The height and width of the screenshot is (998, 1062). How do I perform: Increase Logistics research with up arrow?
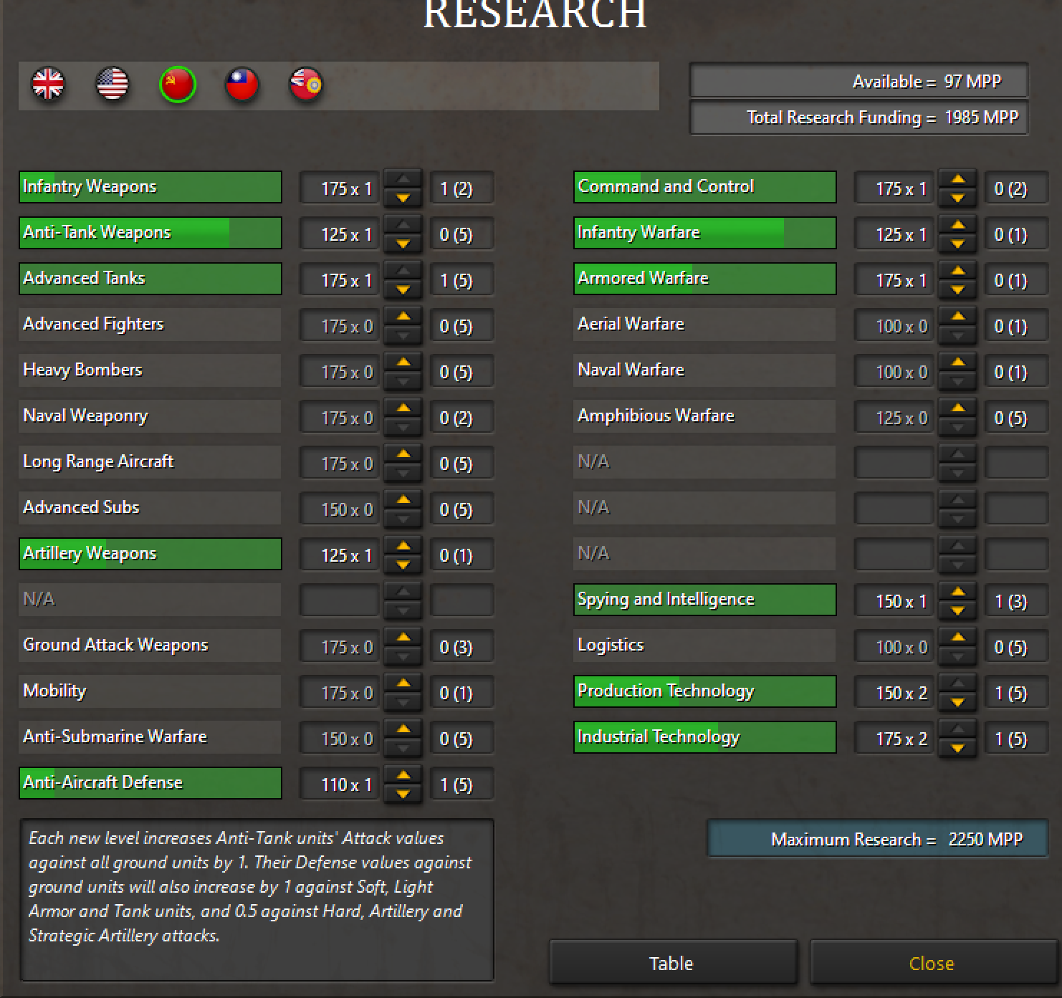pos(958,638)
